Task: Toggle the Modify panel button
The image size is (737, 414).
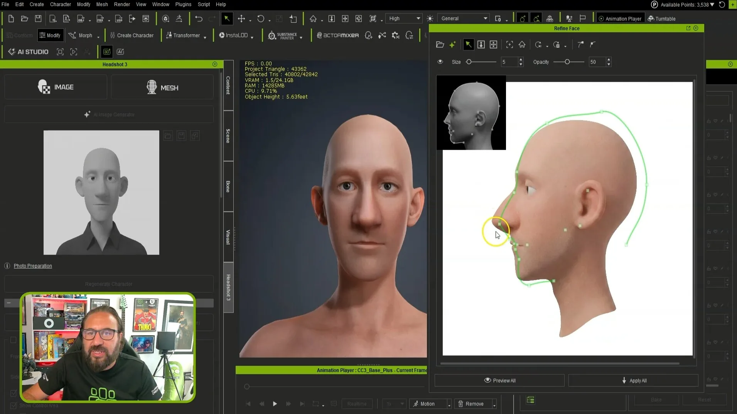Action: pyautogui.click(x=50, y=35)
